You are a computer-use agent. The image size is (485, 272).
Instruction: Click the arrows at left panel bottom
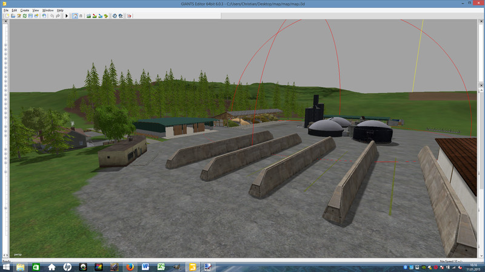[x=5, y=255]
